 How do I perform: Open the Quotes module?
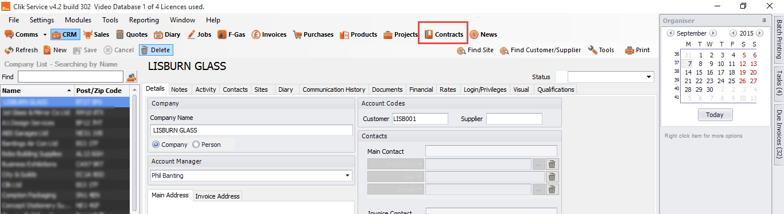click(x=132, y=34)
